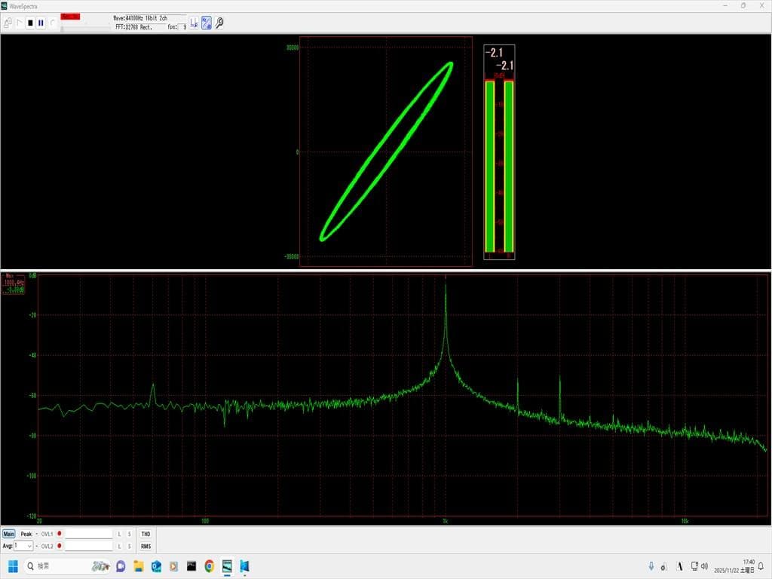
Task: Toggle the spectrum and Lissajous view icon
Action: (x=207, y=23)
